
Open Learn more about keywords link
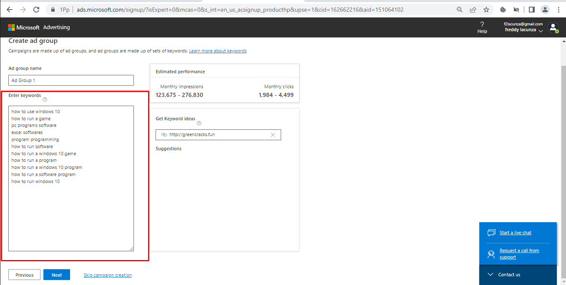218,51
